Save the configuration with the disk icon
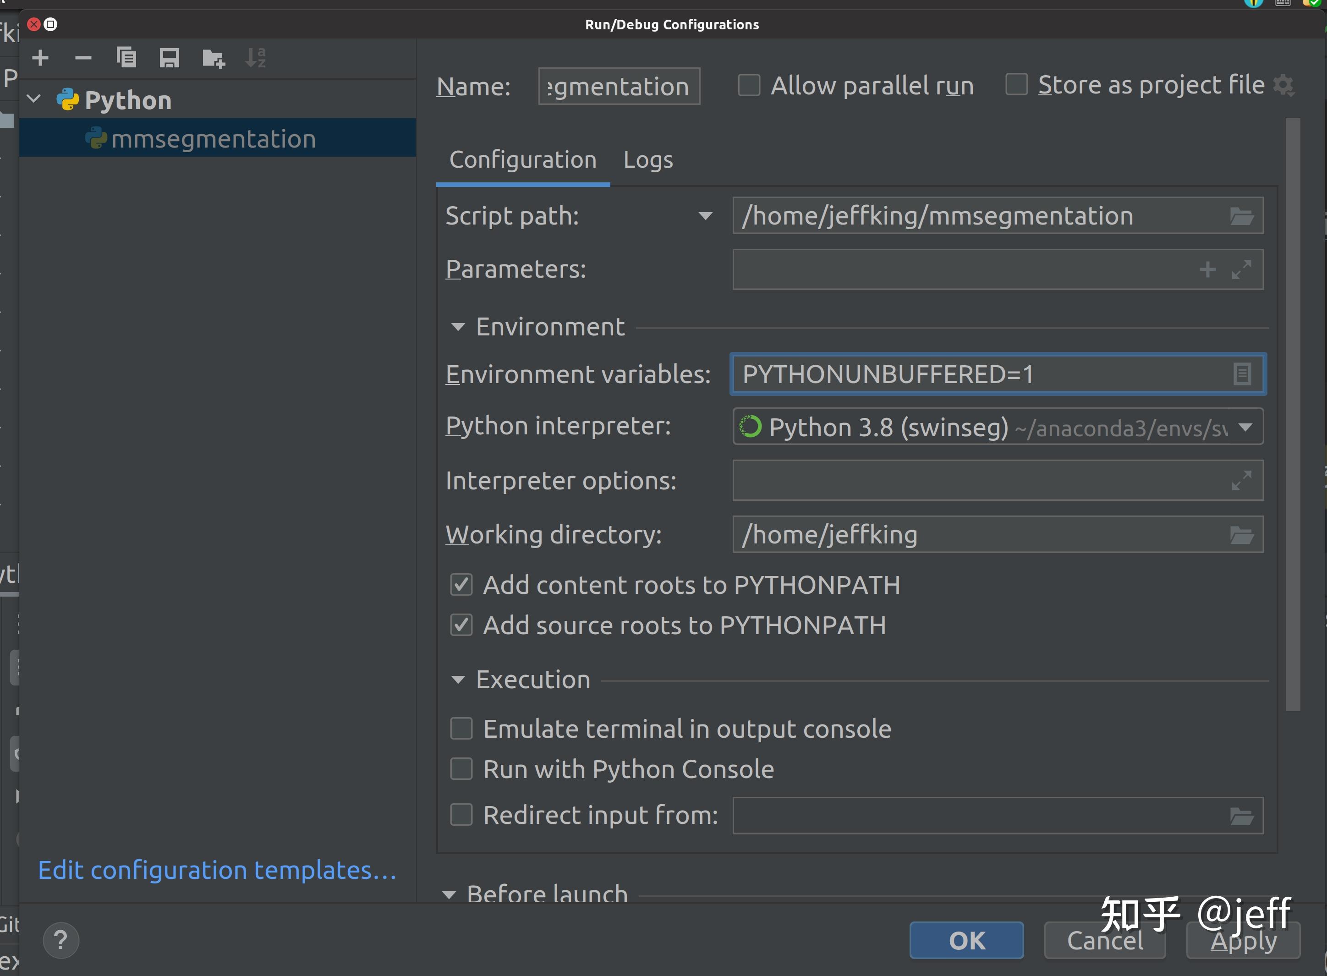 (x=170, y=58)
